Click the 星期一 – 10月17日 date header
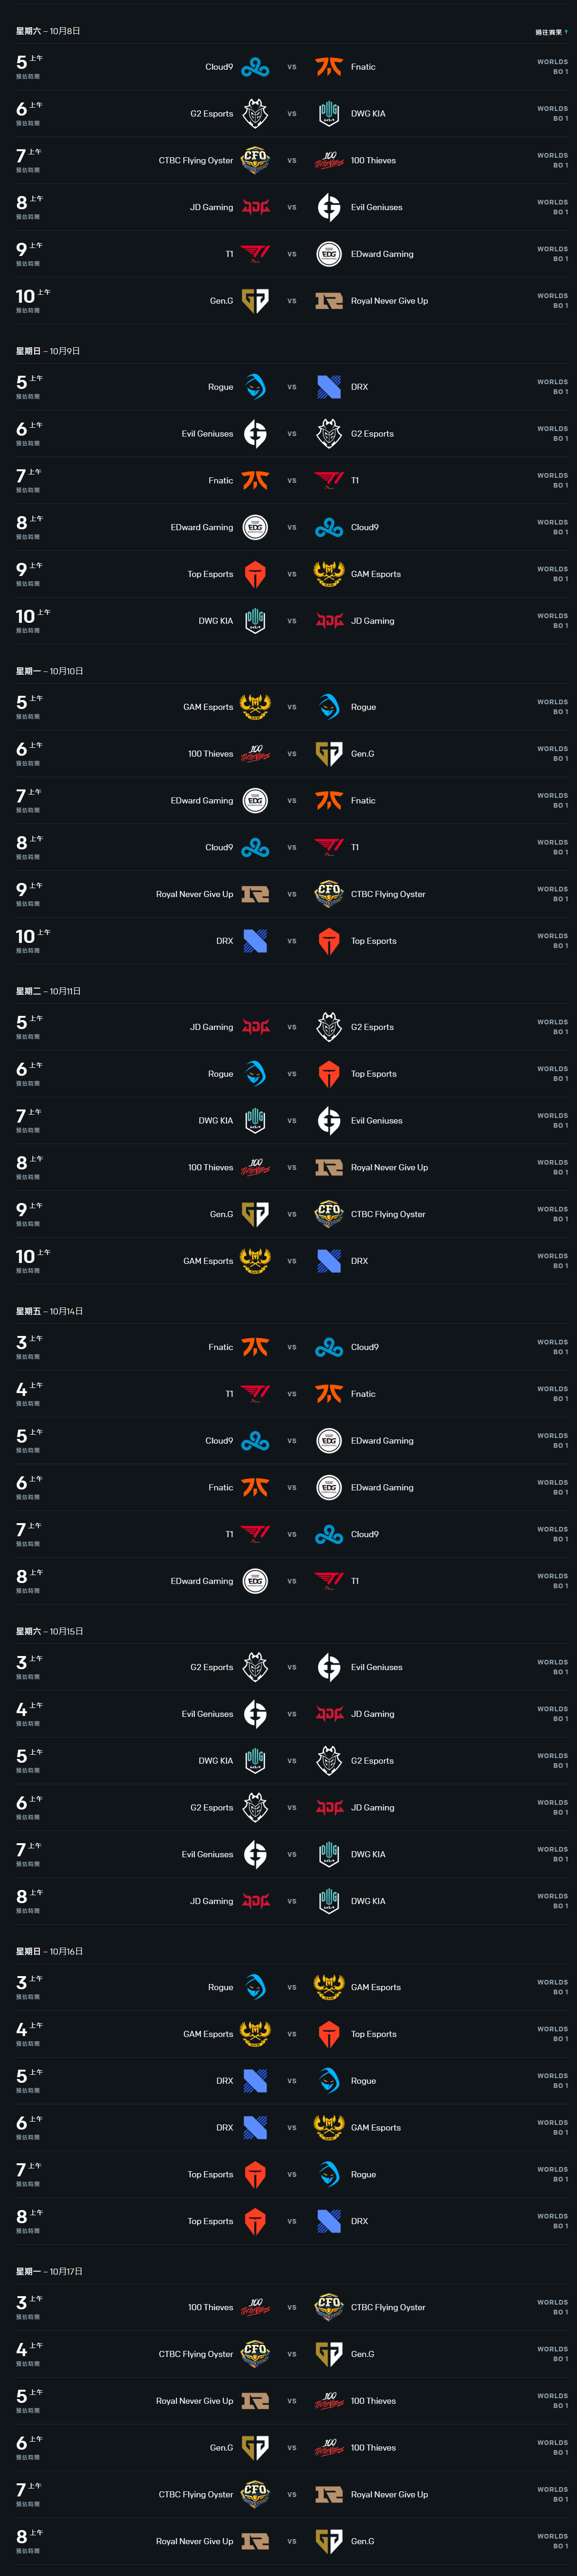Viewport: 577px width, 2576px height. point(49,2271)
